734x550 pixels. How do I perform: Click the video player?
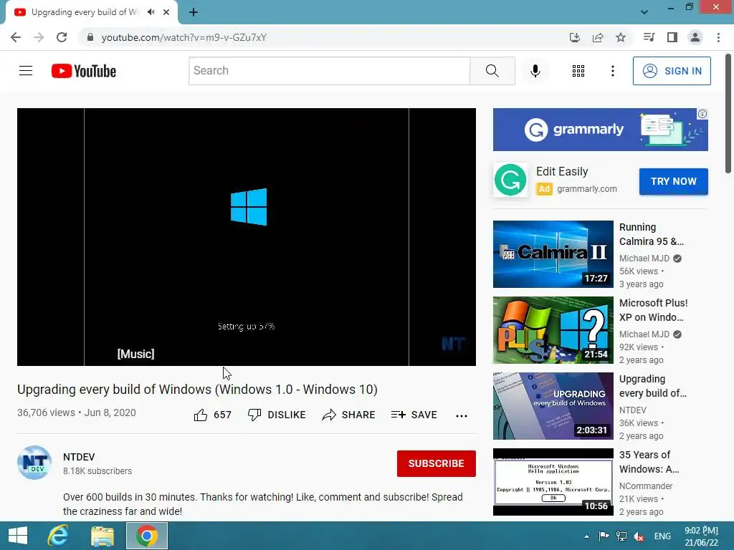pyautogui.click(x=247, y=236)
